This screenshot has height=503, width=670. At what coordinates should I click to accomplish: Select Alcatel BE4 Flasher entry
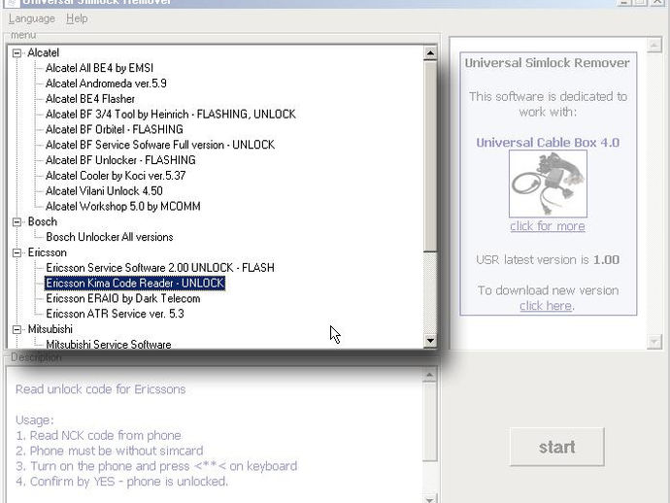pos(90,99)
